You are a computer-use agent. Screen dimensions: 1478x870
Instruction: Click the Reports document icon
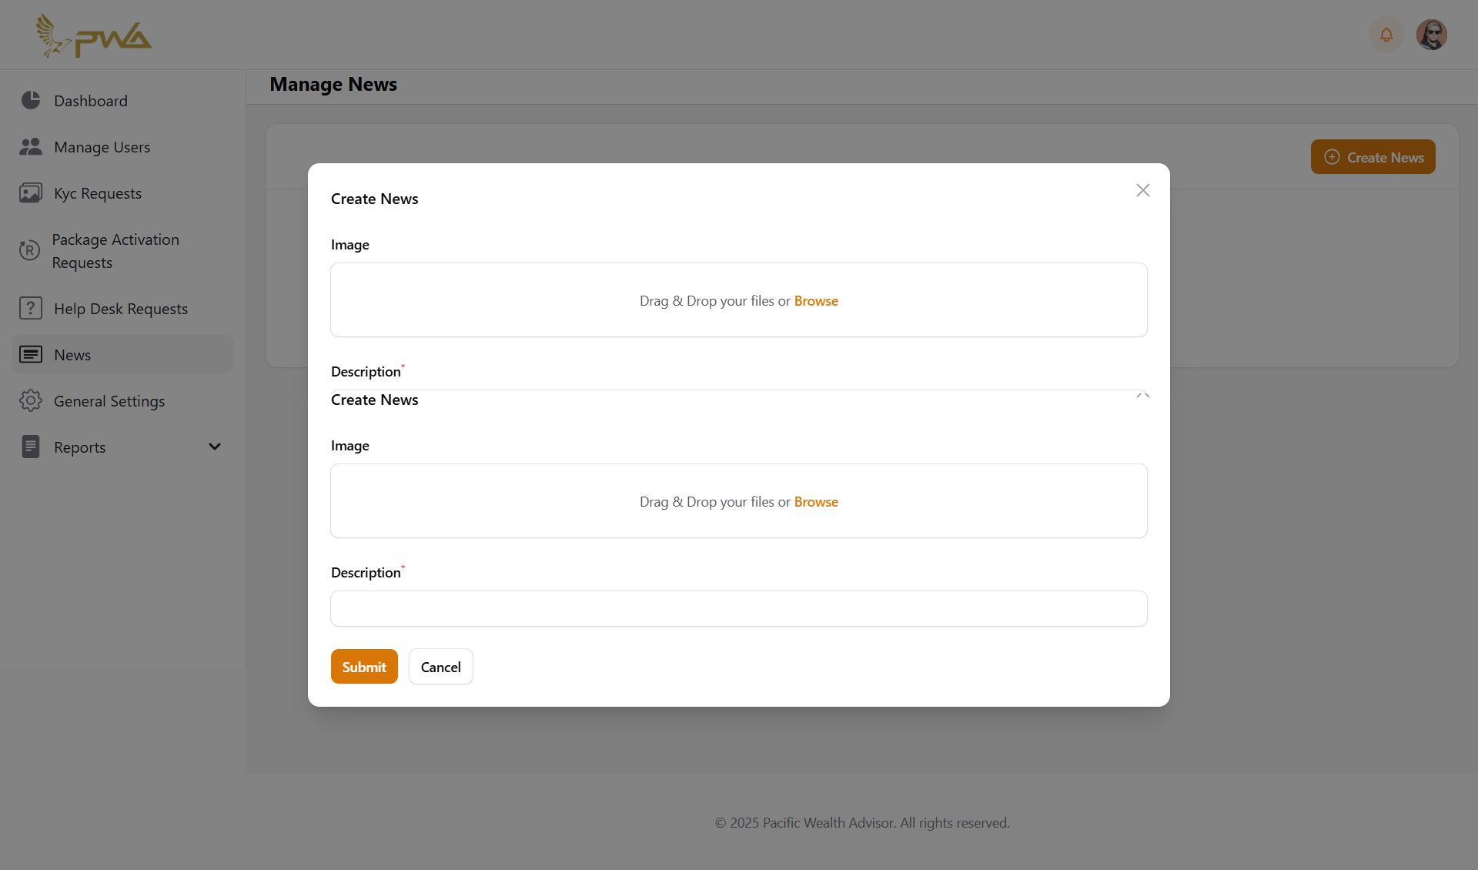pos(31,447)
